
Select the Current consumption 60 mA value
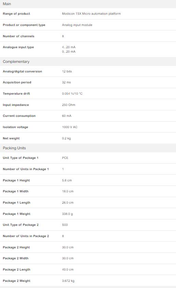(67, 116)
